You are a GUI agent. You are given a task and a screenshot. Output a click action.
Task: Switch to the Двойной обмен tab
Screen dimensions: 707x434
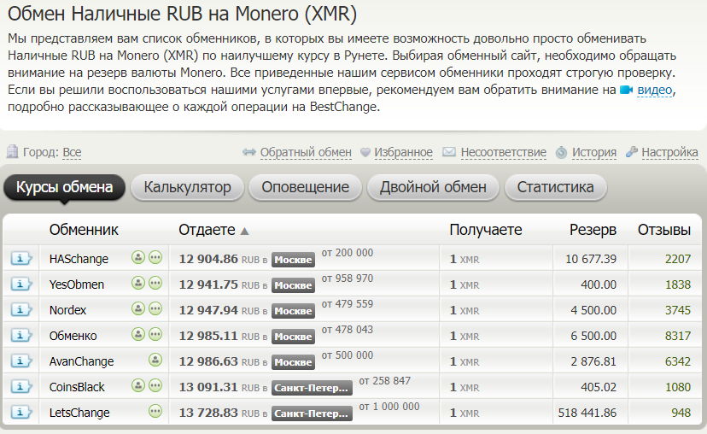[433, 187]
